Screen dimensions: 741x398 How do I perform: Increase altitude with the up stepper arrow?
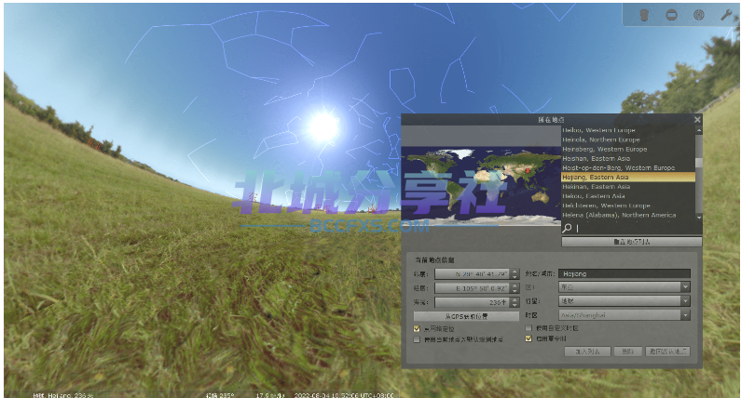[515, 299]
